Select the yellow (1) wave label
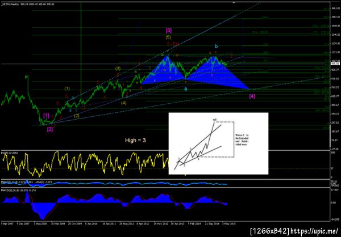The height and width of the screenshot is (237, 341). point(67,88)
